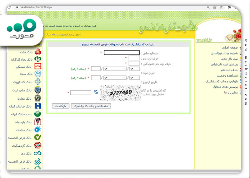The height and width of the screenshot is (178, 250).
Task: Open the marriage date month dropdown
Action: (115, 78)
